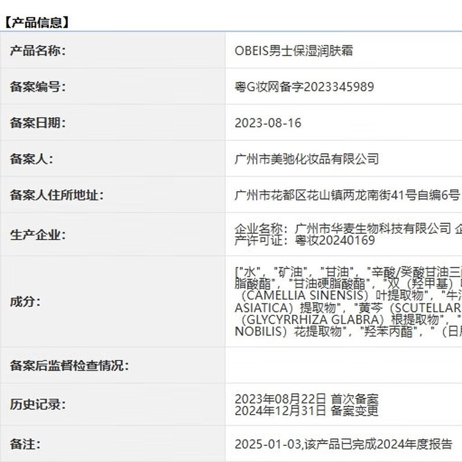
Task: Click the 2025-01-03 annual report remark
Action: pos(343,444)
